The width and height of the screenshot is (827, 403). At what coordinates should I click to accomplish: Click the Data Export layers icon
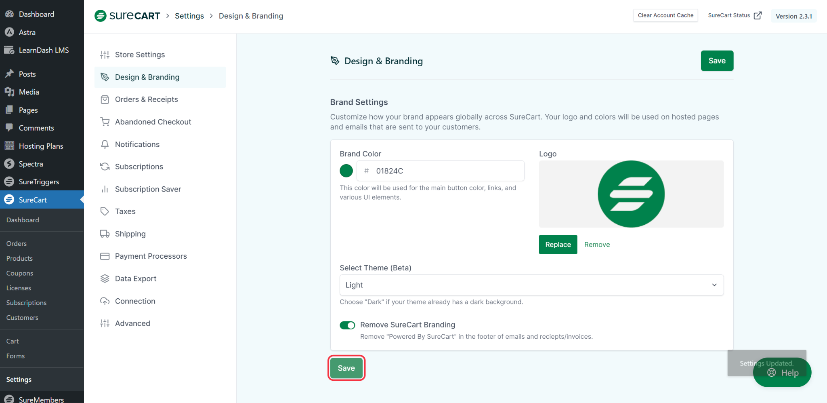(x=105, y=279)
